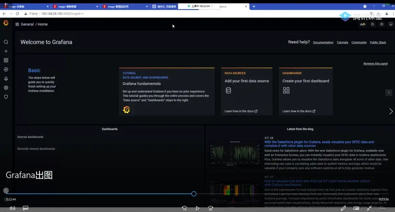Open the Dashboards grid icon in sidebar
Screen dimensions: 395x212
pyautogui.click(x=6, y=60)
